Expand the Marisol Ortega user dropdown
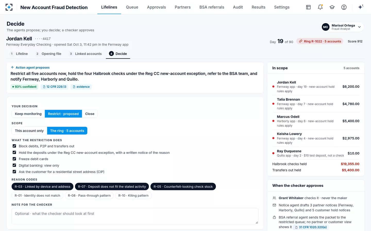371x231 pixels. click(342, 27)
